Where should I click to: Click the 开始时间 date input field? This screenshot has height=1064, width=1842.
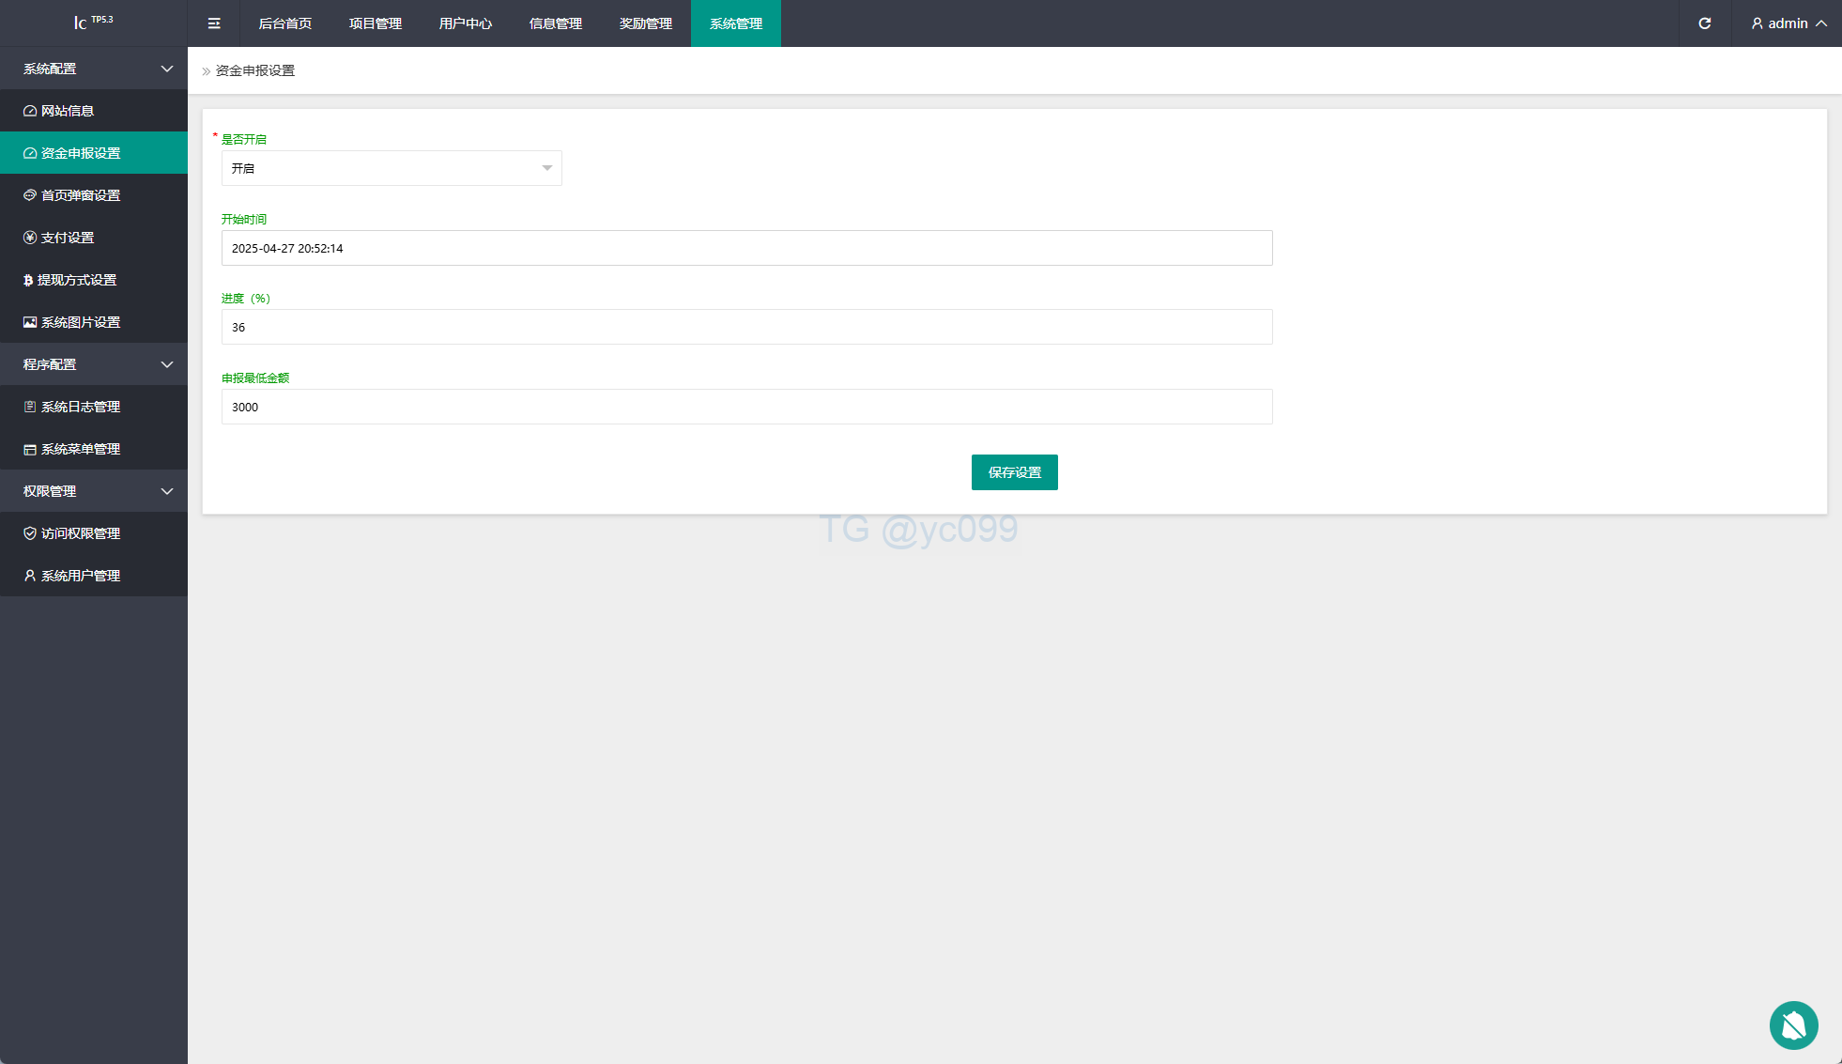point(746,248)
